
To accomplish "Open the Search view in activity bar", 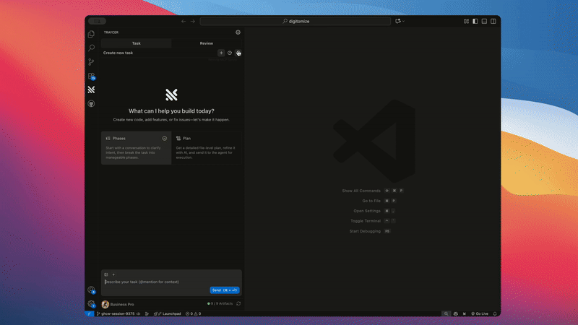I will [91, 48].
